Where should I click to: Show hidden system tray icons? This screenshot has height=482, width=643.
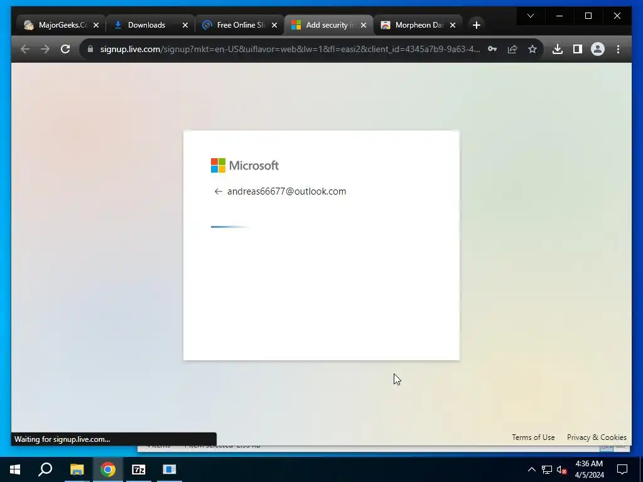coord(531,469)
